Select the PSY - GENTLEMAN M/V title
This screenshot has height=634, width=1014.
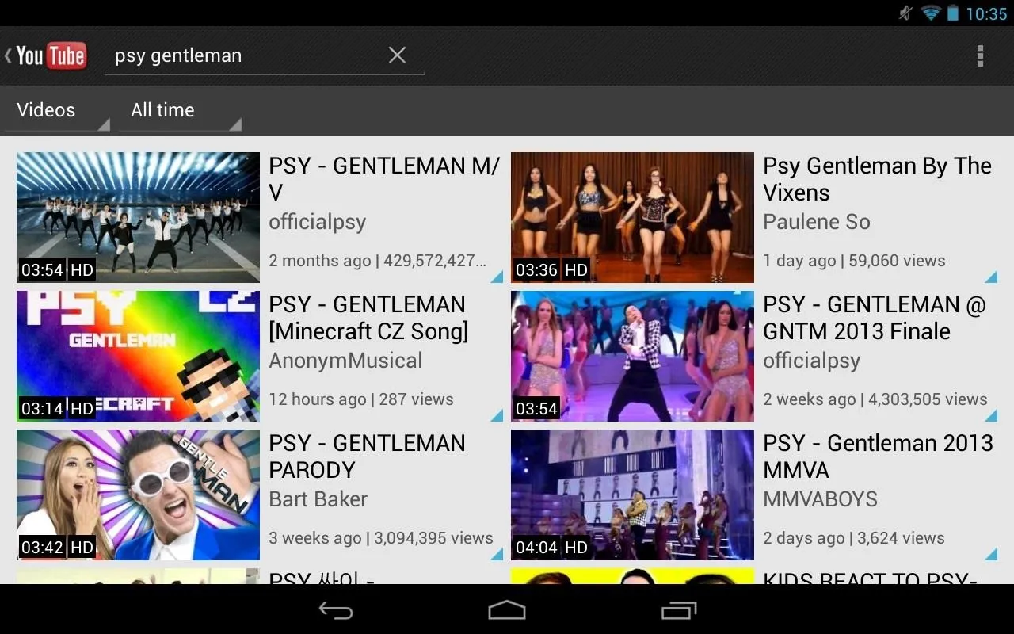point(384,179)
